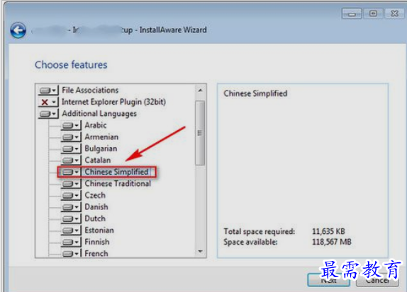407x292 pixels.
Task: Minimize the InstallAware Wizard window
Action: [352, 13]
